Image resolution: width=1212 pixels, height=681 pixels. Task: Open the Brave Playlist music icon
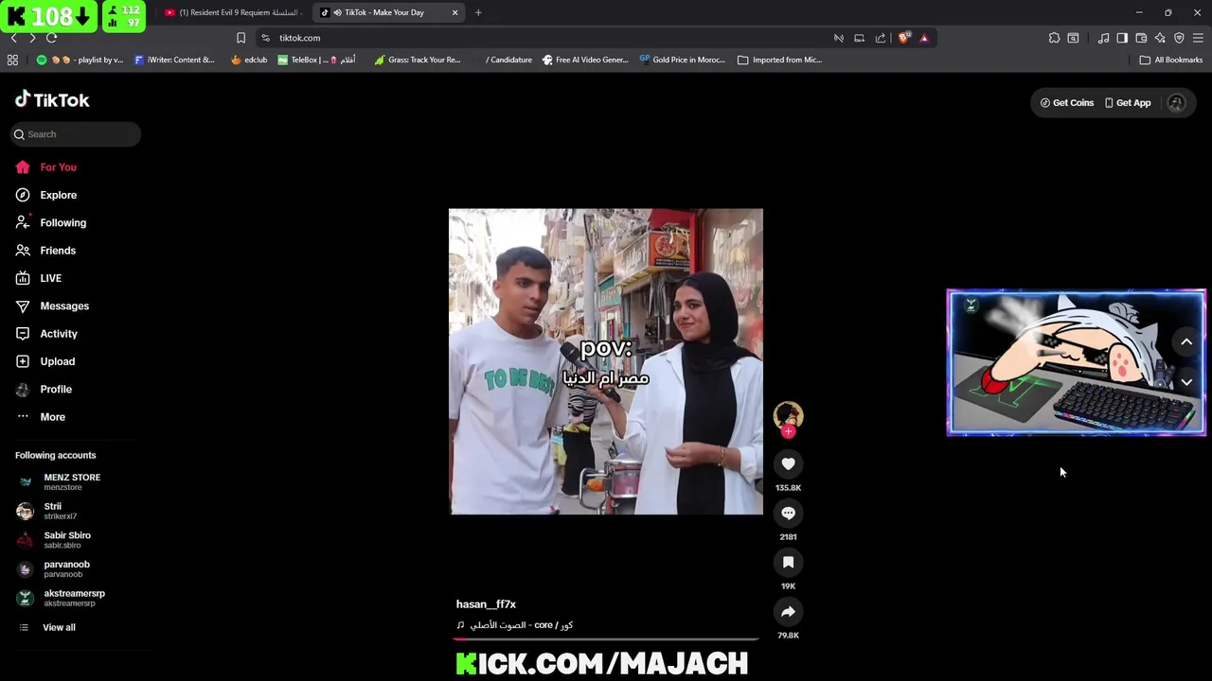tap(1103, 38)
